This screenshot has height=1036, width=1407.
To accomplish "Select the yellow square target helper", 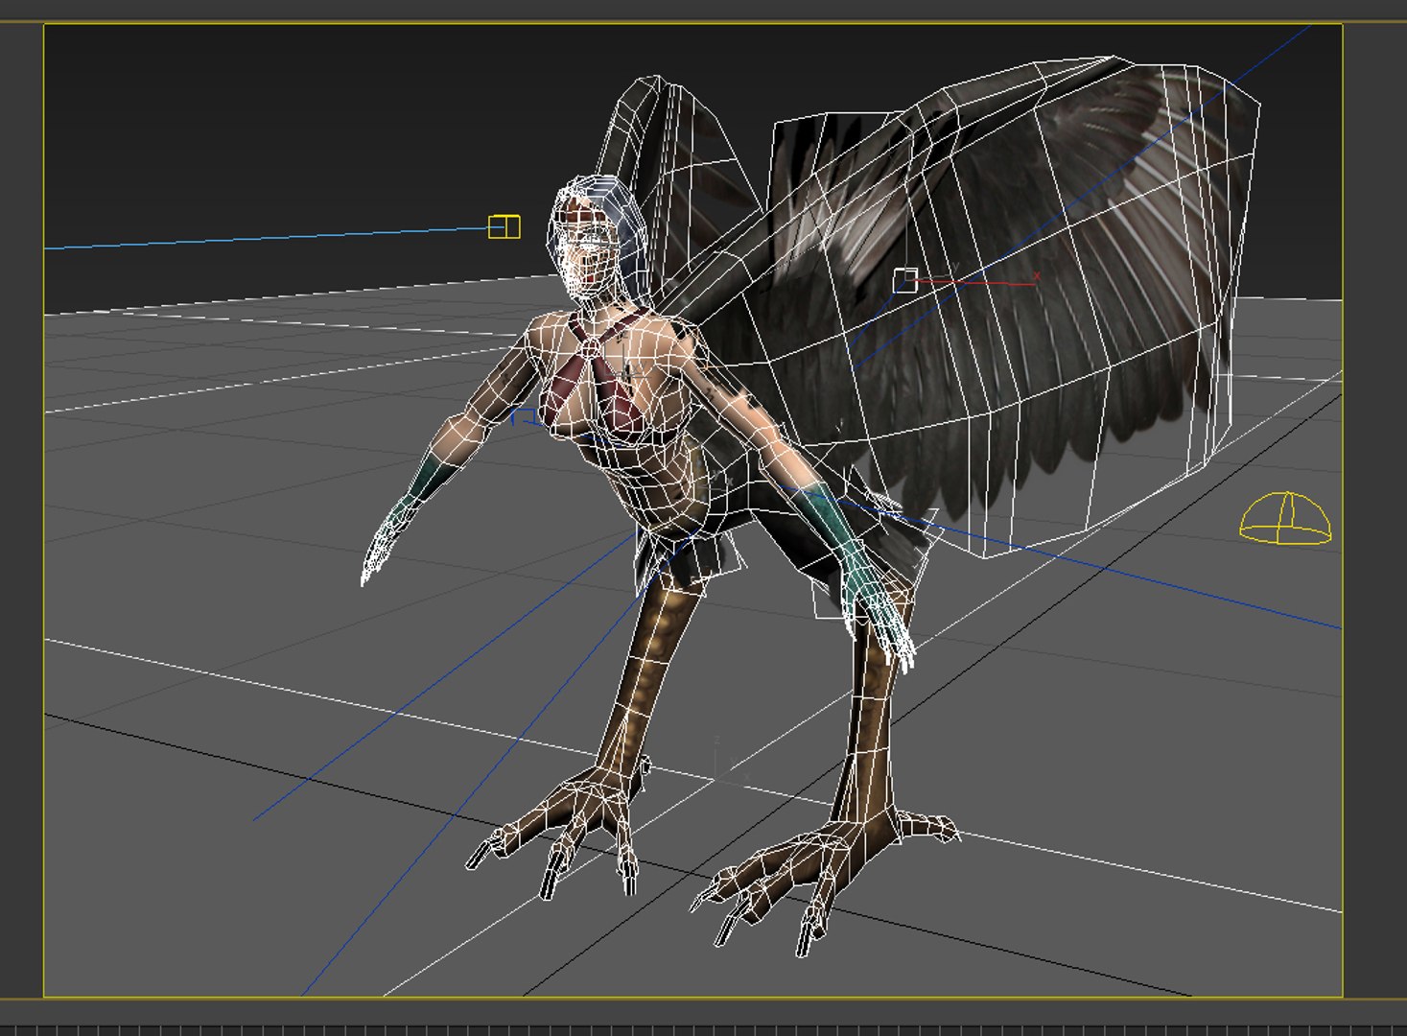I will [504, 226].
